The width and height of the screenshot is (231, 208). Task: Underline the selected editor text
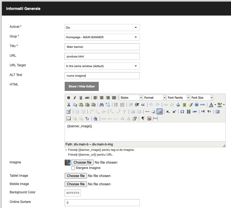(x=81, y=98)
